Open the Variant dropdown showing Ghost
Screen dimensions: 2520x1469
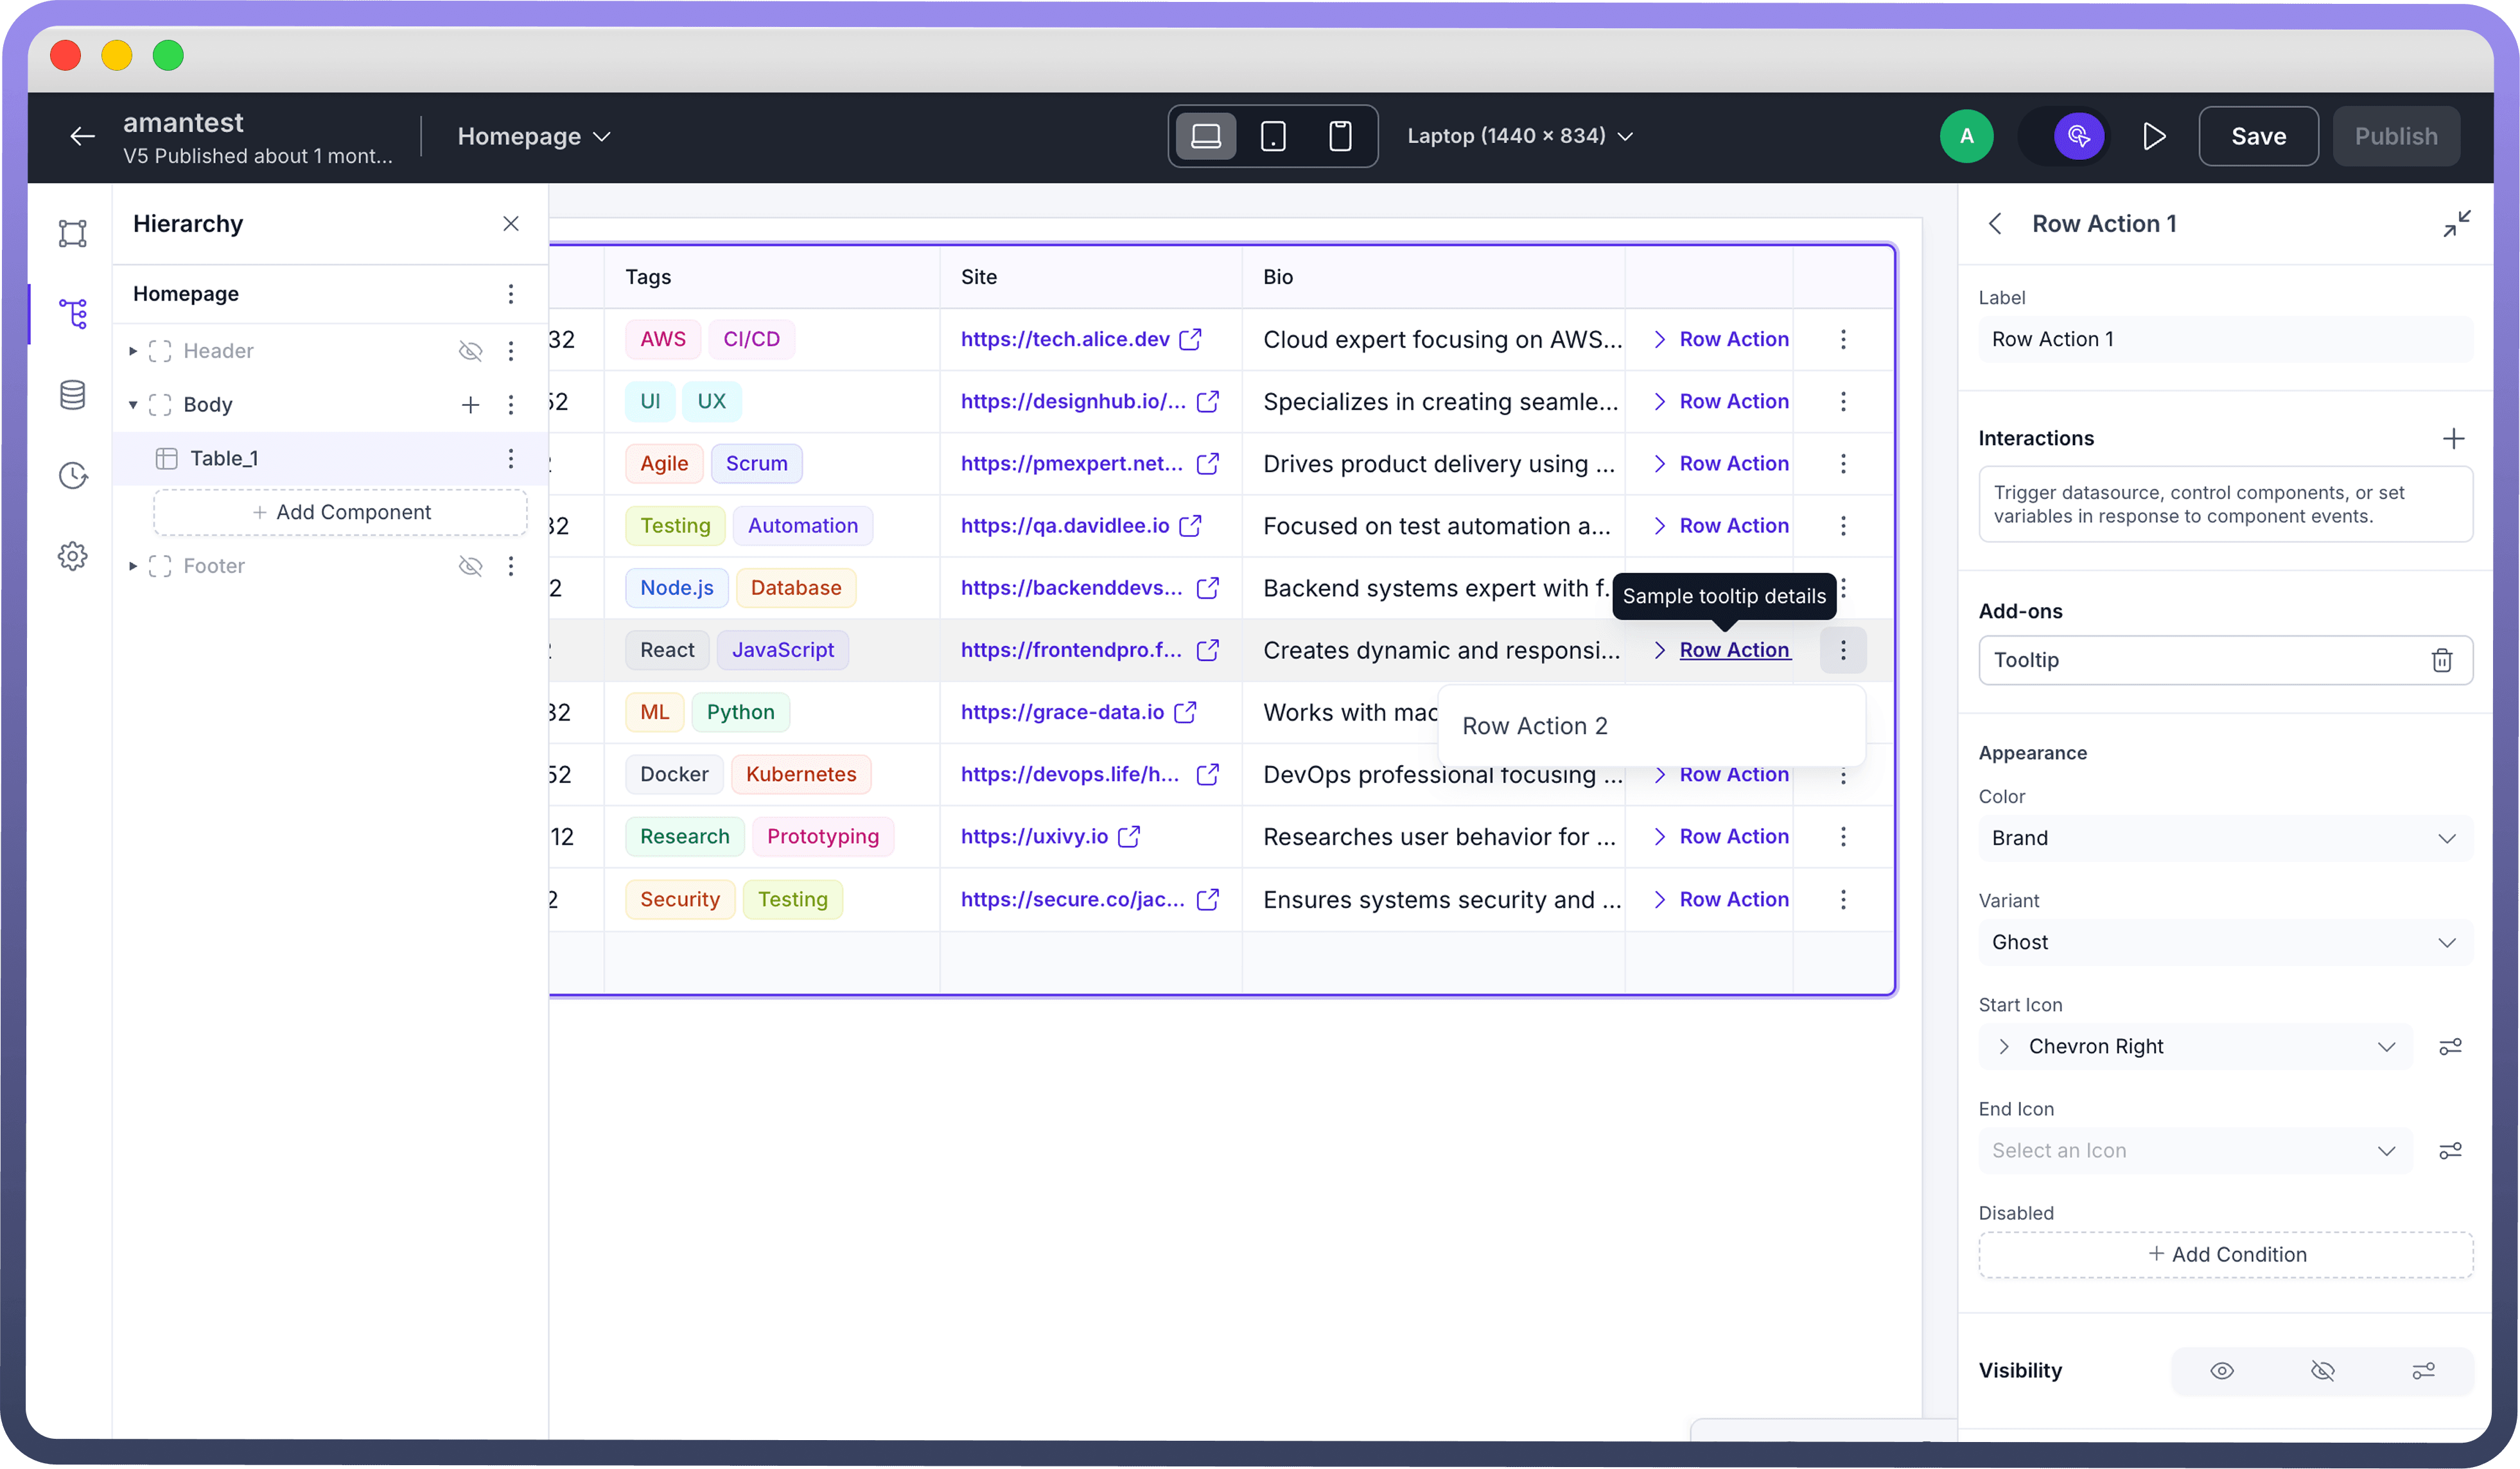(x=2224, y=942)
